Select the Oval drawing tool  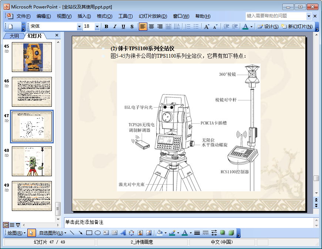(98, 233)
